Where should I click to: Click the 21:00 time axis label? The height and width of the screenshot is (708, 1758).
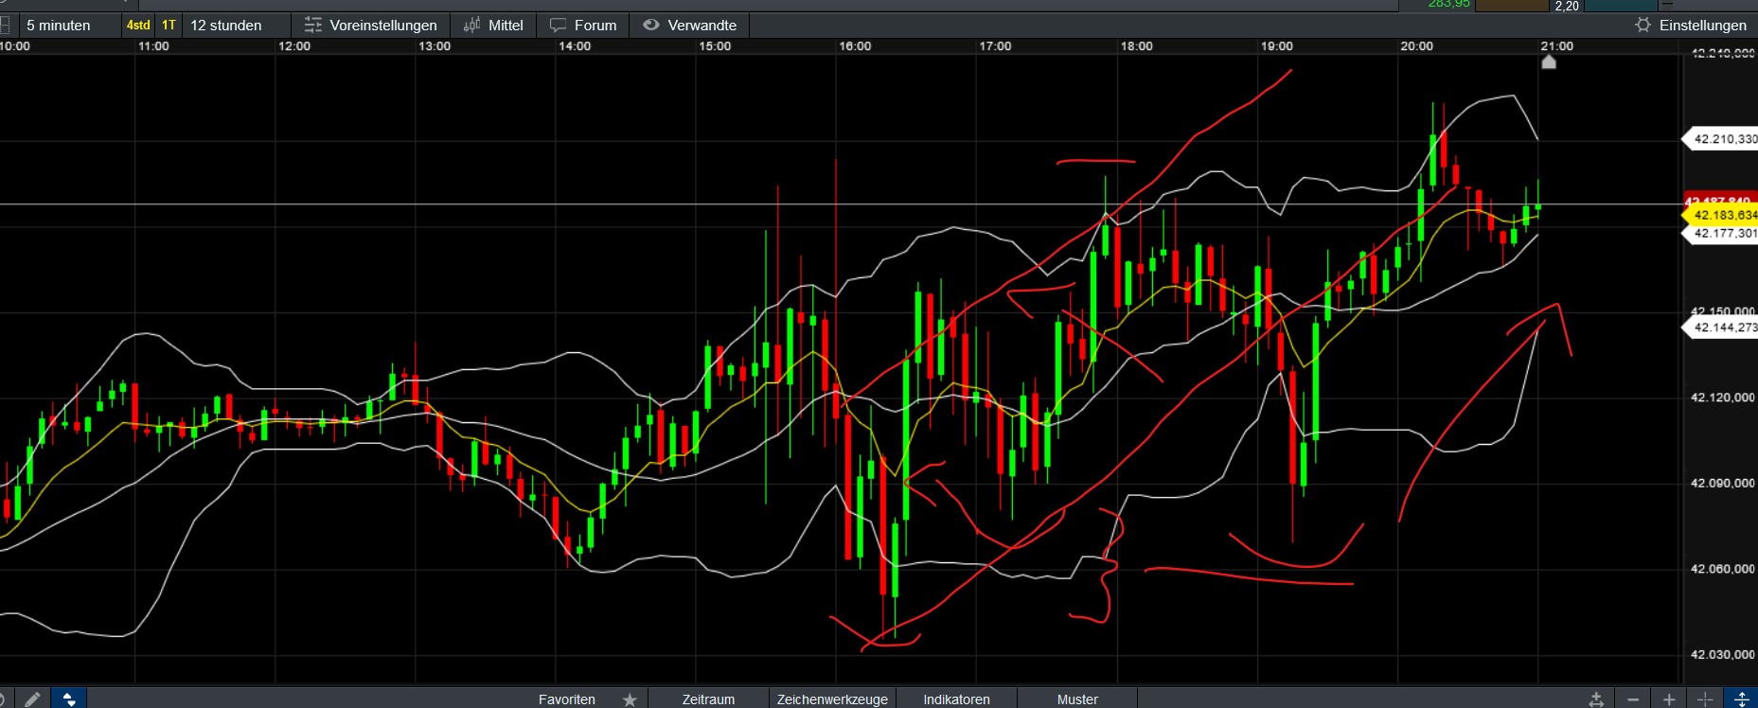tap(1556, 45)
